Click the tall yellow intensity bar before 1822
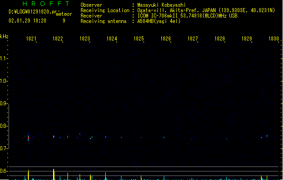 pyautogui.click(x=54, y=174)
